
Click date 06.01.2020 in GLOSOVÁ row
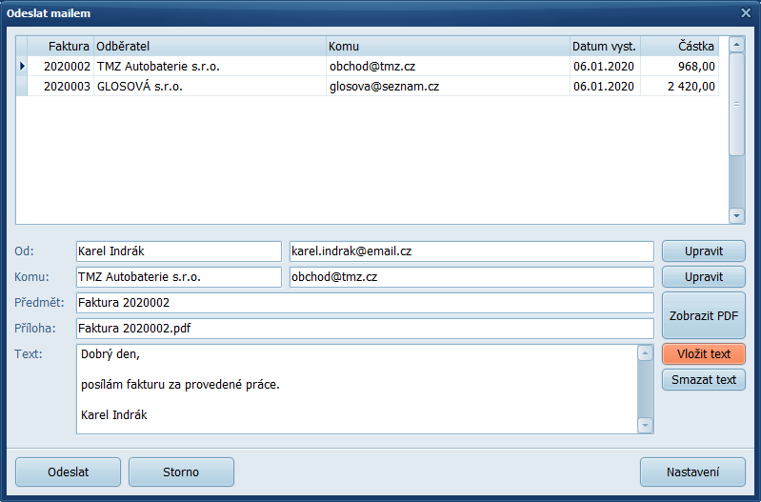click(x=605, y=87)
